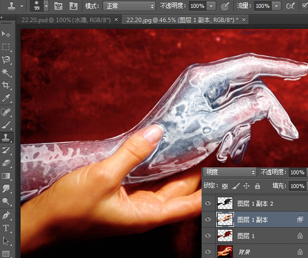
Task: Hide layer 图层 1 副本 2
Action: tap(208, 203)
